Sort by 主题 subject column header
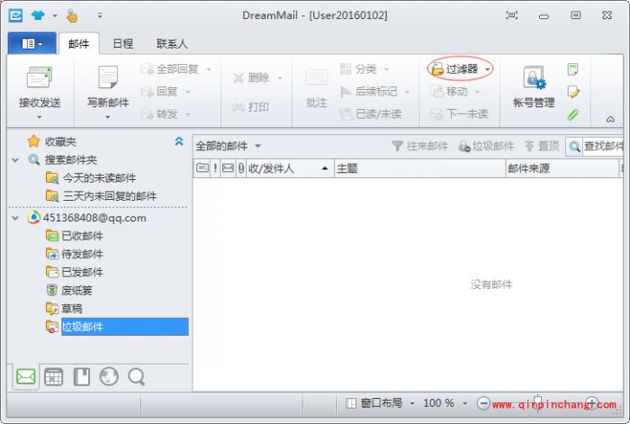Image resolution: width=630 pixels, height=424 pixels. click(x=419, y=168)
